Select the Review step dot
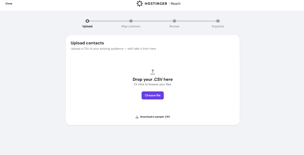 click(174, 21)
